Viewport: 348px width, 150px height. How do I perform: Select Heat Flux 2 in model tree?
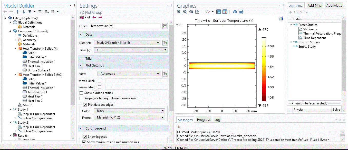point(35,101)
